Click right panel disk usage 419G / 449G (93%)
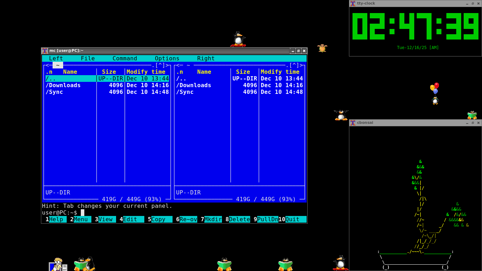The width and height of the screenshot is (482, 271). (266, 199)
